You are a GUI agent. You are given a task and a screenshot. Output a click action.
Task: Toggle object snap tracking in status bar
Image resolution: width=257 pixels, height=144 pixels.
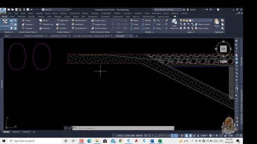172,136
